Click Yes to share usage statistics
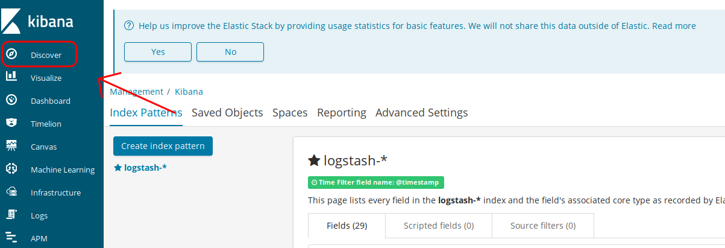Image resolution: width=725 pixels, height=248 pixels. 158,52
